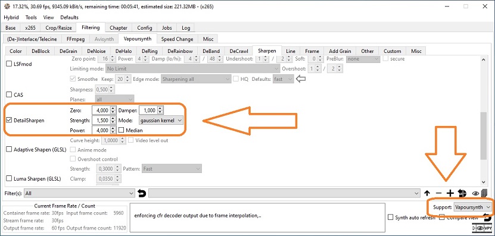Switch to the Jobs tab
The image size is (495, 236).
(x=167, y=28)
